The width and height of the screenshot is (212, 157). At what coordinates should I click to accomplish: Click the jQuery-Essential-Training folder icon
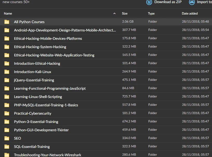7,80
